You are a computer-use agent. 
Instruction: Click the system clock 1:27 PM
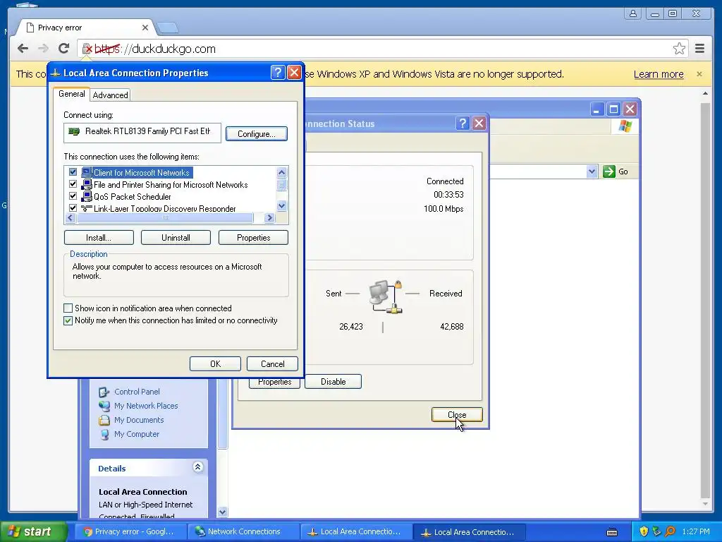[696, 531]
